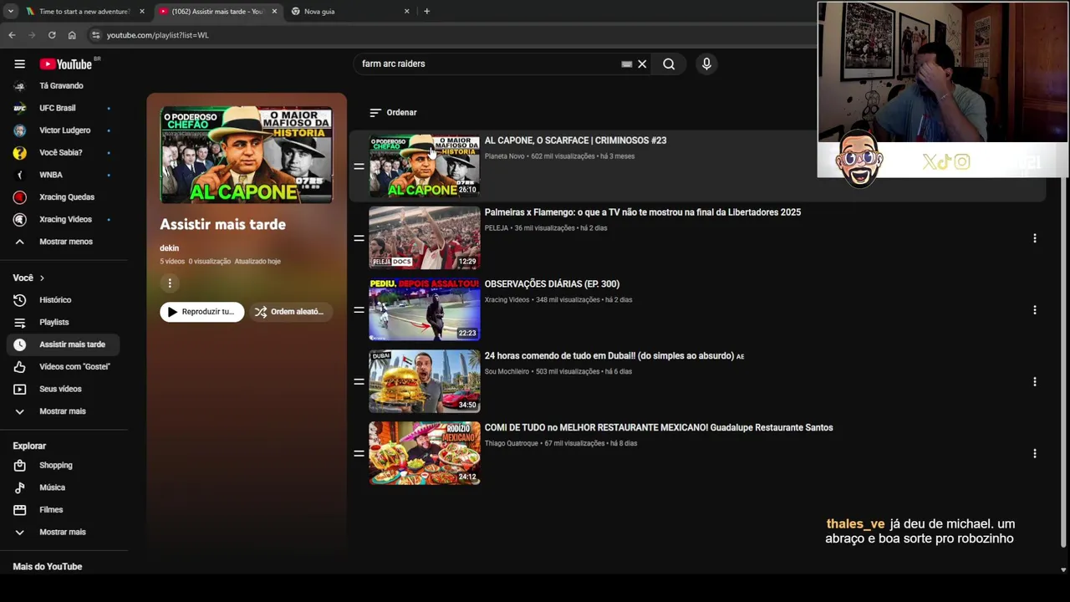Open Shopping under Explorar

tap(56, 465)
